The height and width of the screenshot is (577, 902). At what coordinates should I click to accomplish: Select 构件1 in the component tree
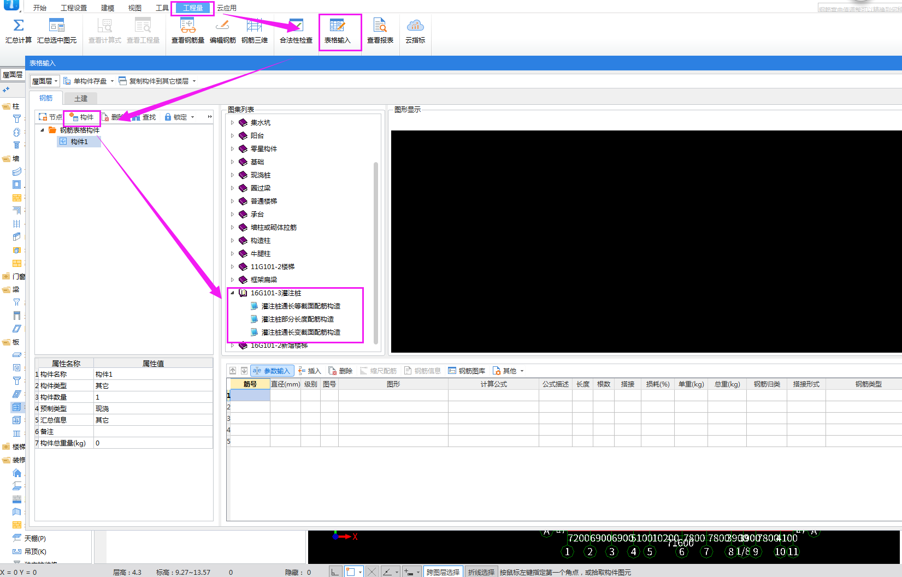point(79,142)
